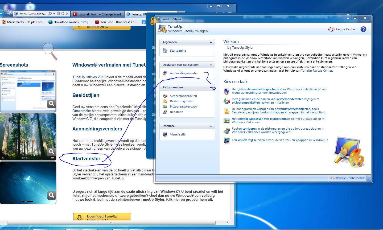Click the yellow Download TuneUp Utilities 2013 button
383x230 pixels.
[x=102, y=216]
